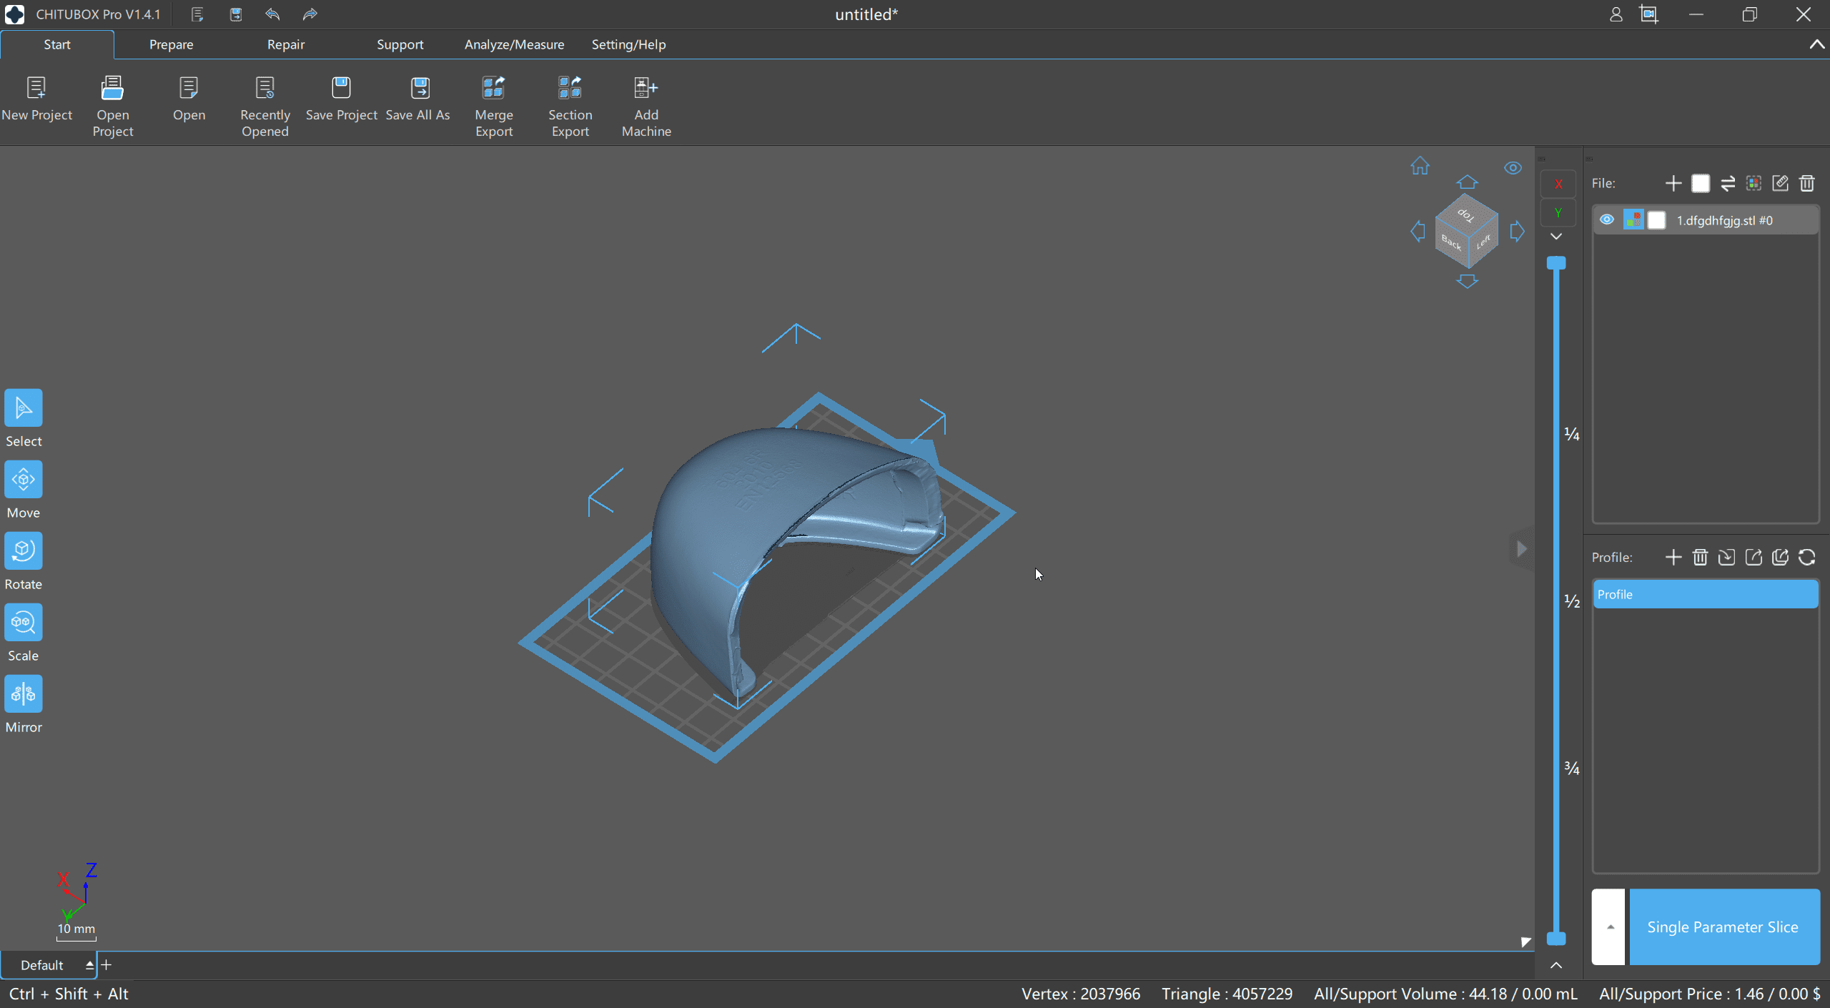Toggle the X axis clipping button

(1558, 184)
